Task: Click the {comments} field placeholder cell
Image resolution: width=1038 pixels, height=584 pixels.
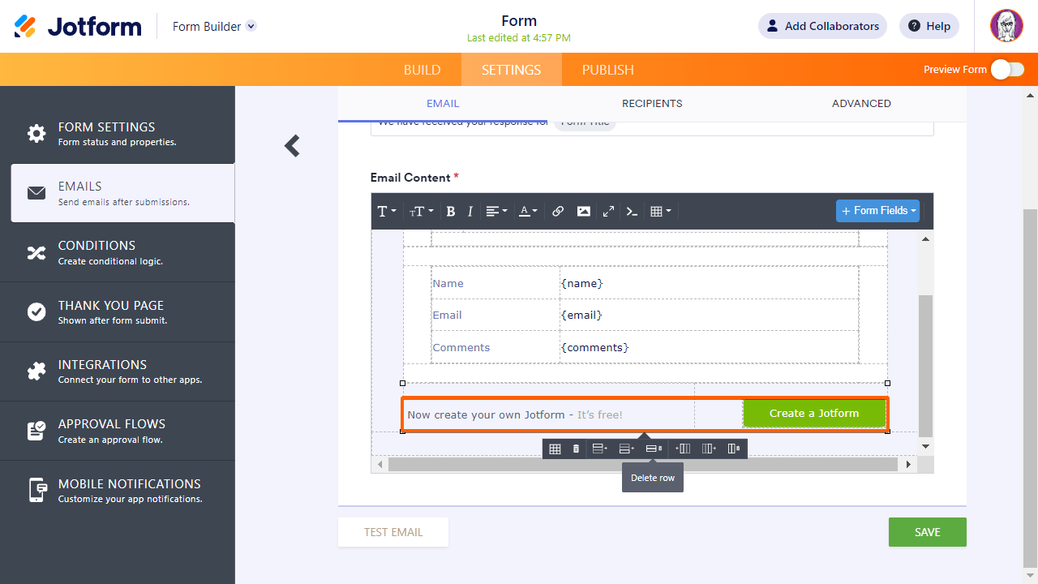Action: [709, 347]
